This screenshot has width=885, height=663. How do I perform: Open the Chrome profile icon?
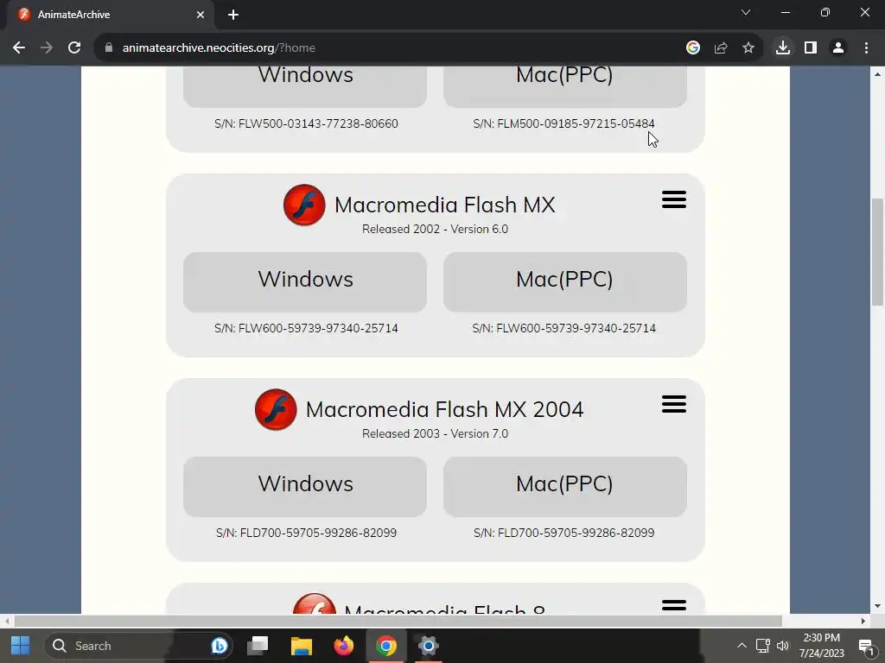click(838, 48)
